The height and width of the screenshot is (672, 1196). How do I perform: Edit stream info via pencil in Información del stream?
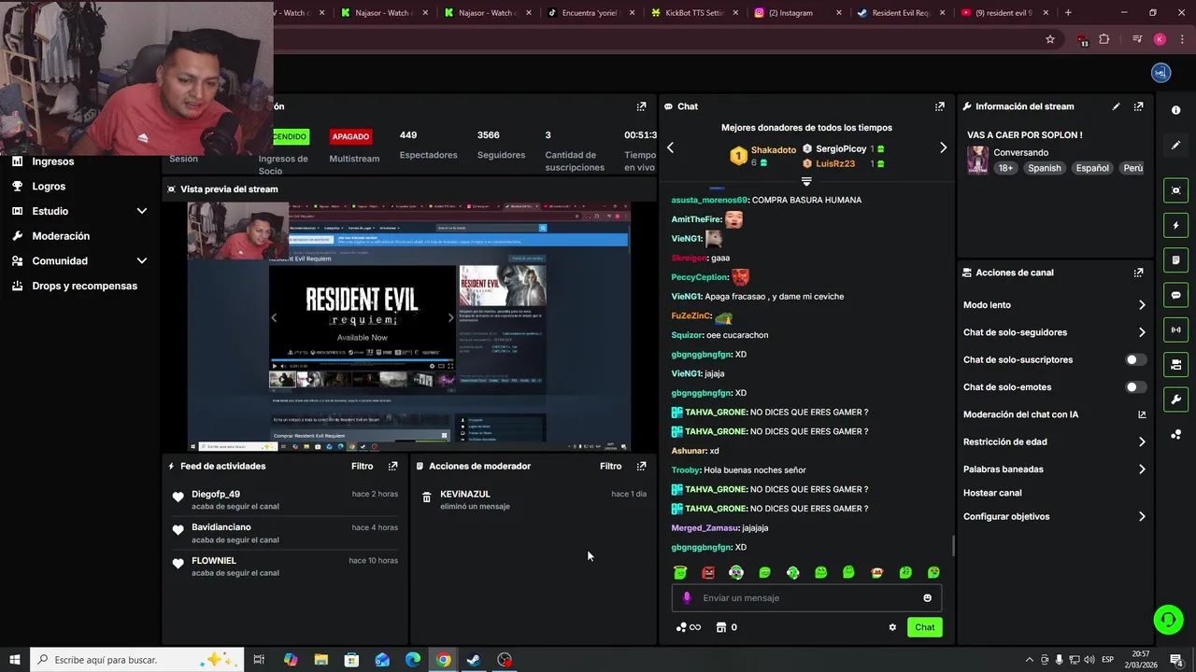click(1116, 106)
